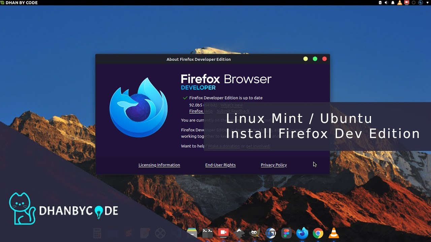Open Figma from the dock
The height and width of the screenshot is (242, 431).
[287, 233]
